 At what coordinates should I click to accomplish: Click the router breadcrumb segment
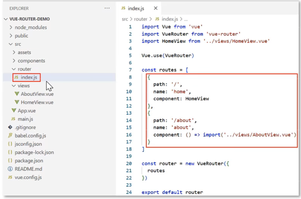coord(141,19)
